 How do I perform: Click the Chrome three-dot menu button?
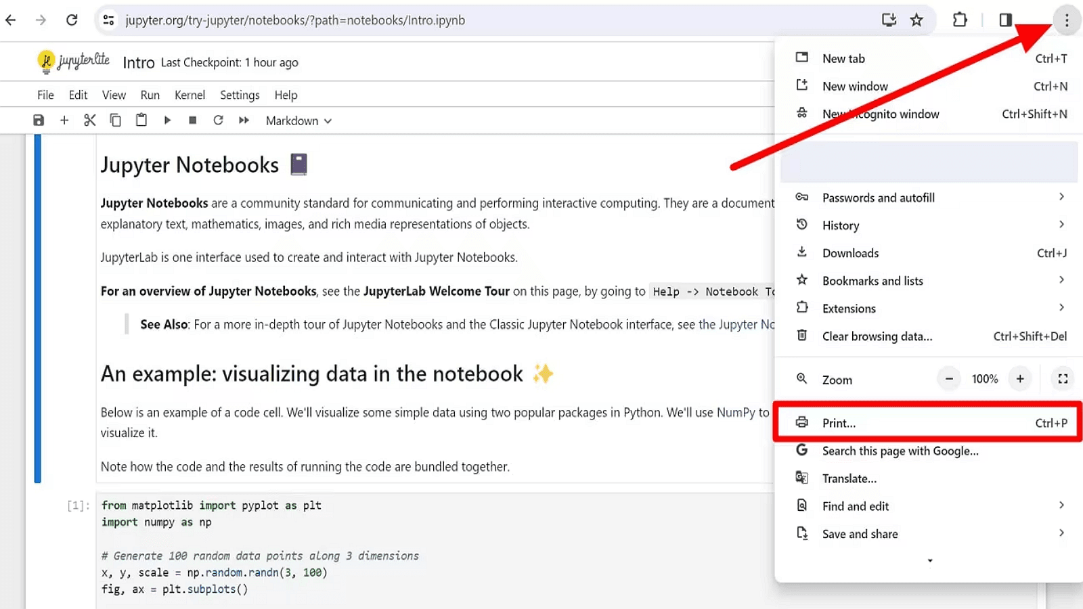pos(1067,20)
